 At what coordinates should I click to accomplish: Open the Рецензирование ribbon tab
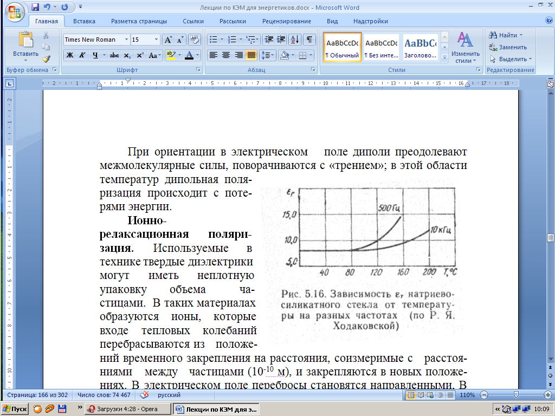point(287,21)
